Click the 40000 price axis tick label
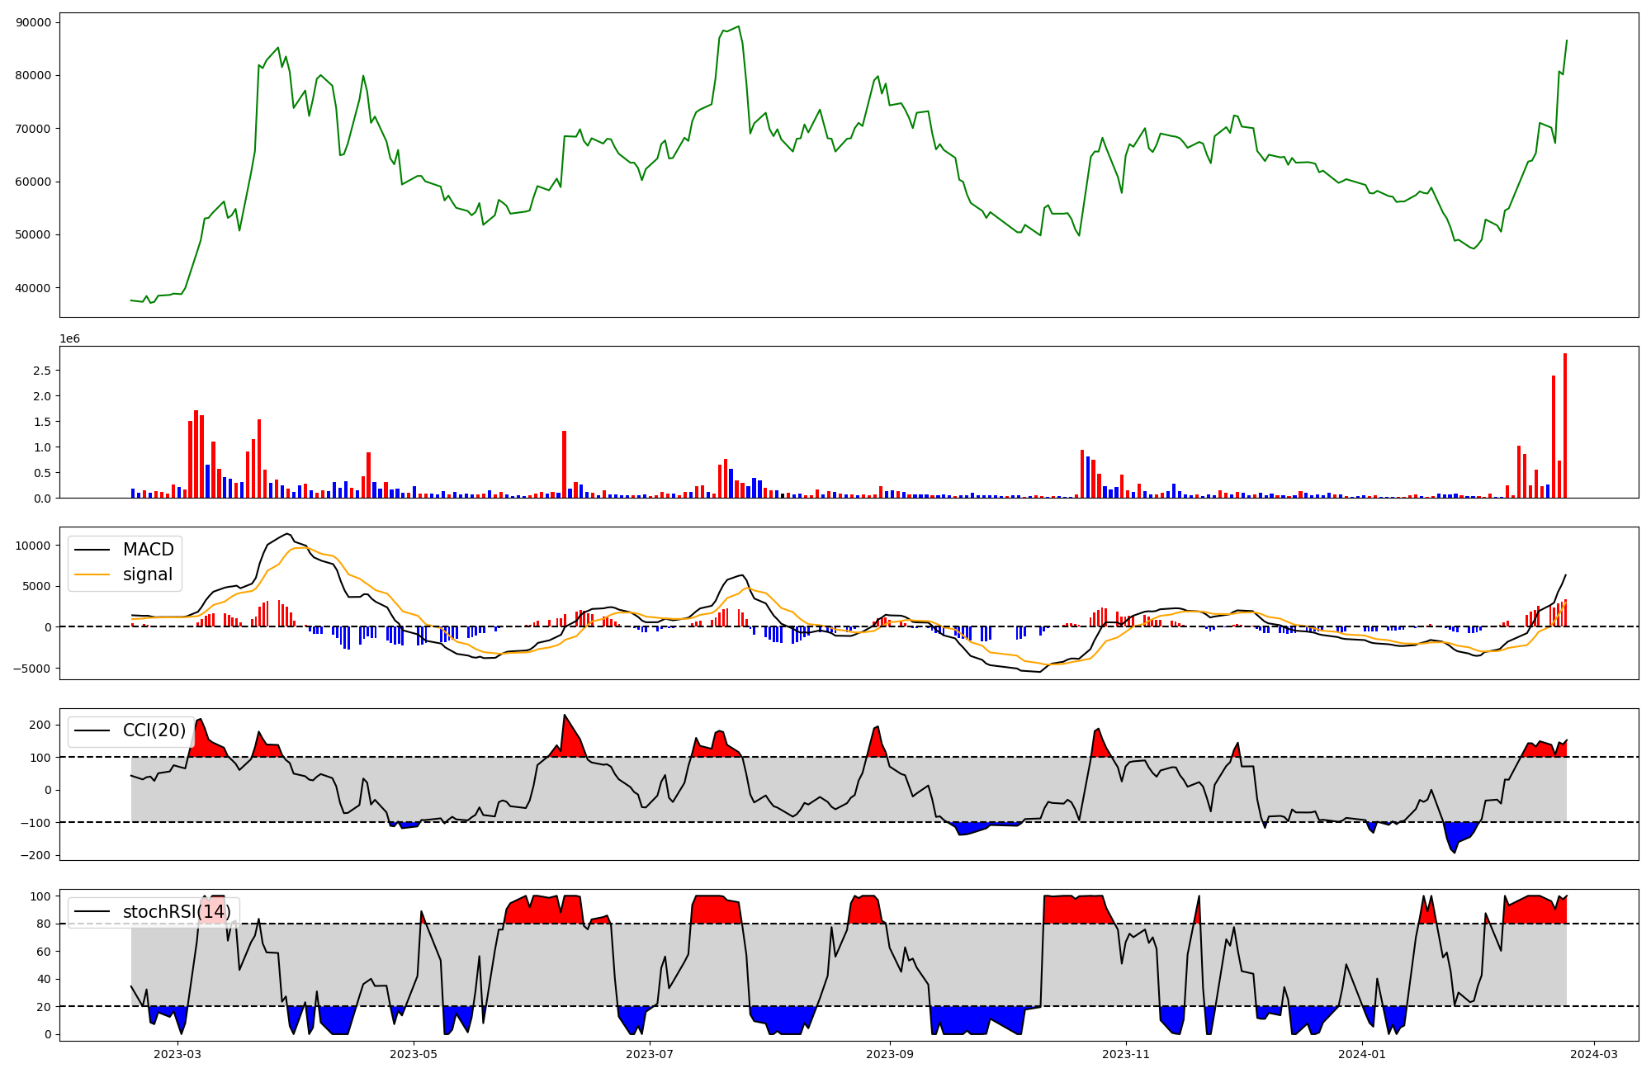The width and height of the screenshot is (1651, 1073). click(x=33, y=288)
